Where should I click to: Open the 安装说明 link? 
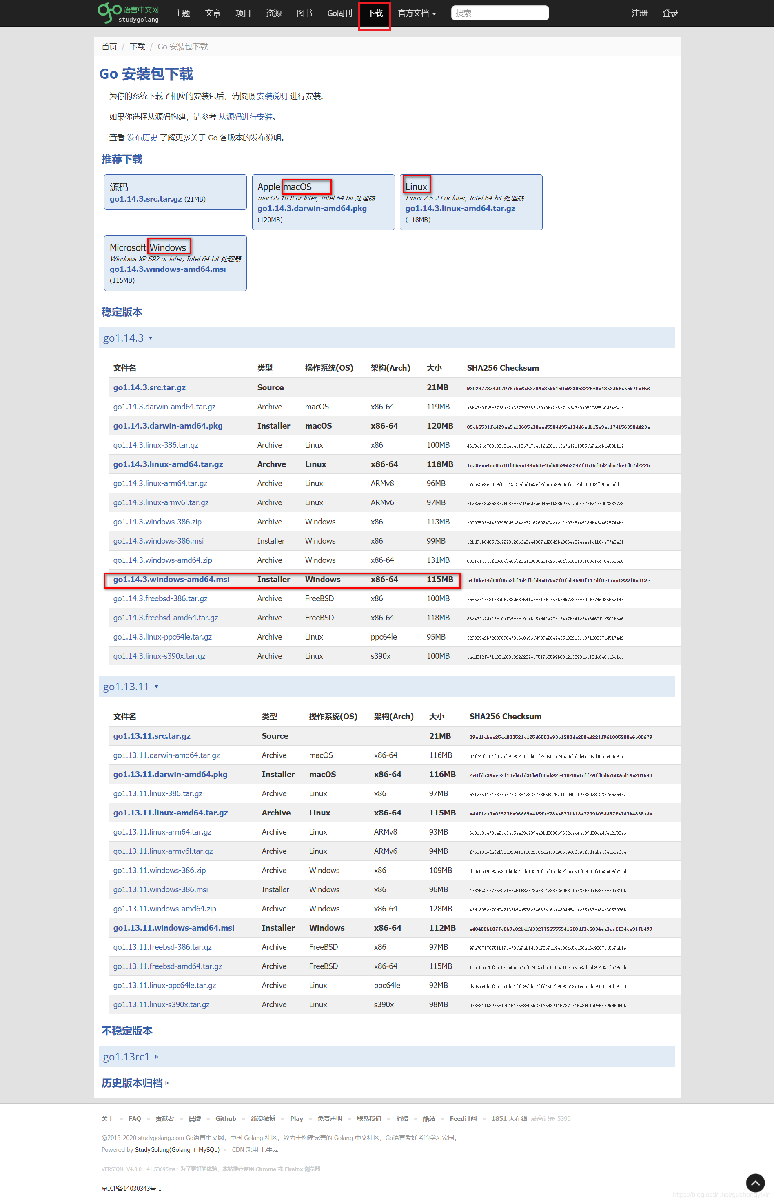tap(272, 96)
